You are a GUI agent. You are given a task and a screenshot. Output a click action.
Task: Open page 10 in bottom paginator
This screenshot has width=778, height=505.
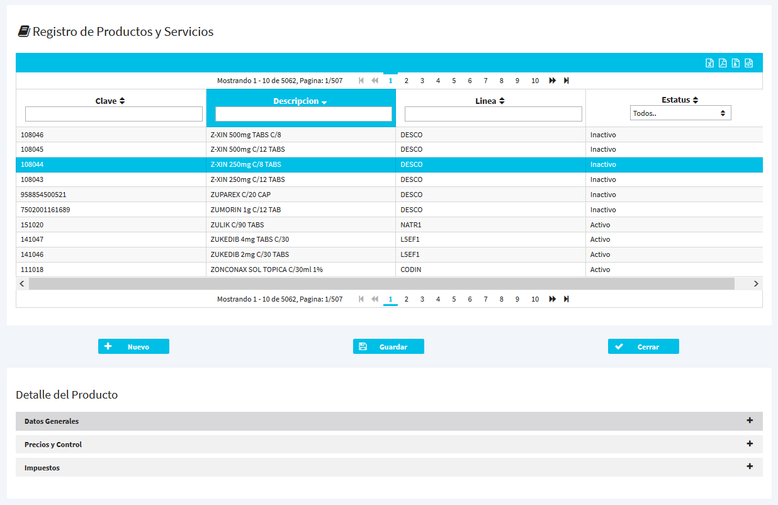coord(534,299)
